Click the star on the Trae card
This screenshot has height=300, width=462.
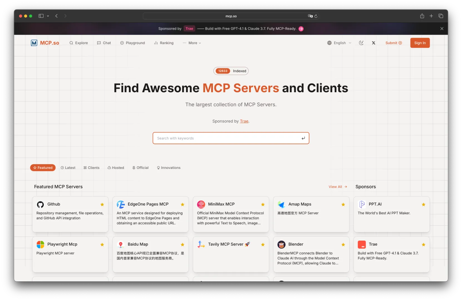pos(424,245)
